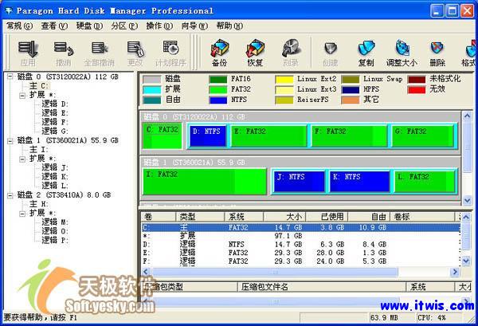Select the J: NTFS partition block

(x=299, y=182)
